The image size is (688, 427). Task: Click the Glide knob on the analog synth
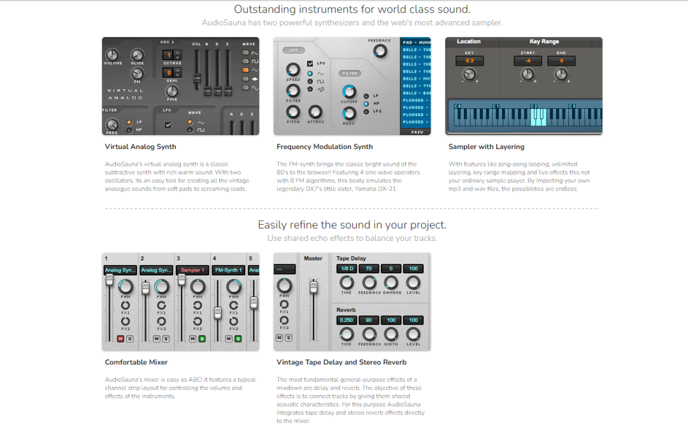point(137,55)
